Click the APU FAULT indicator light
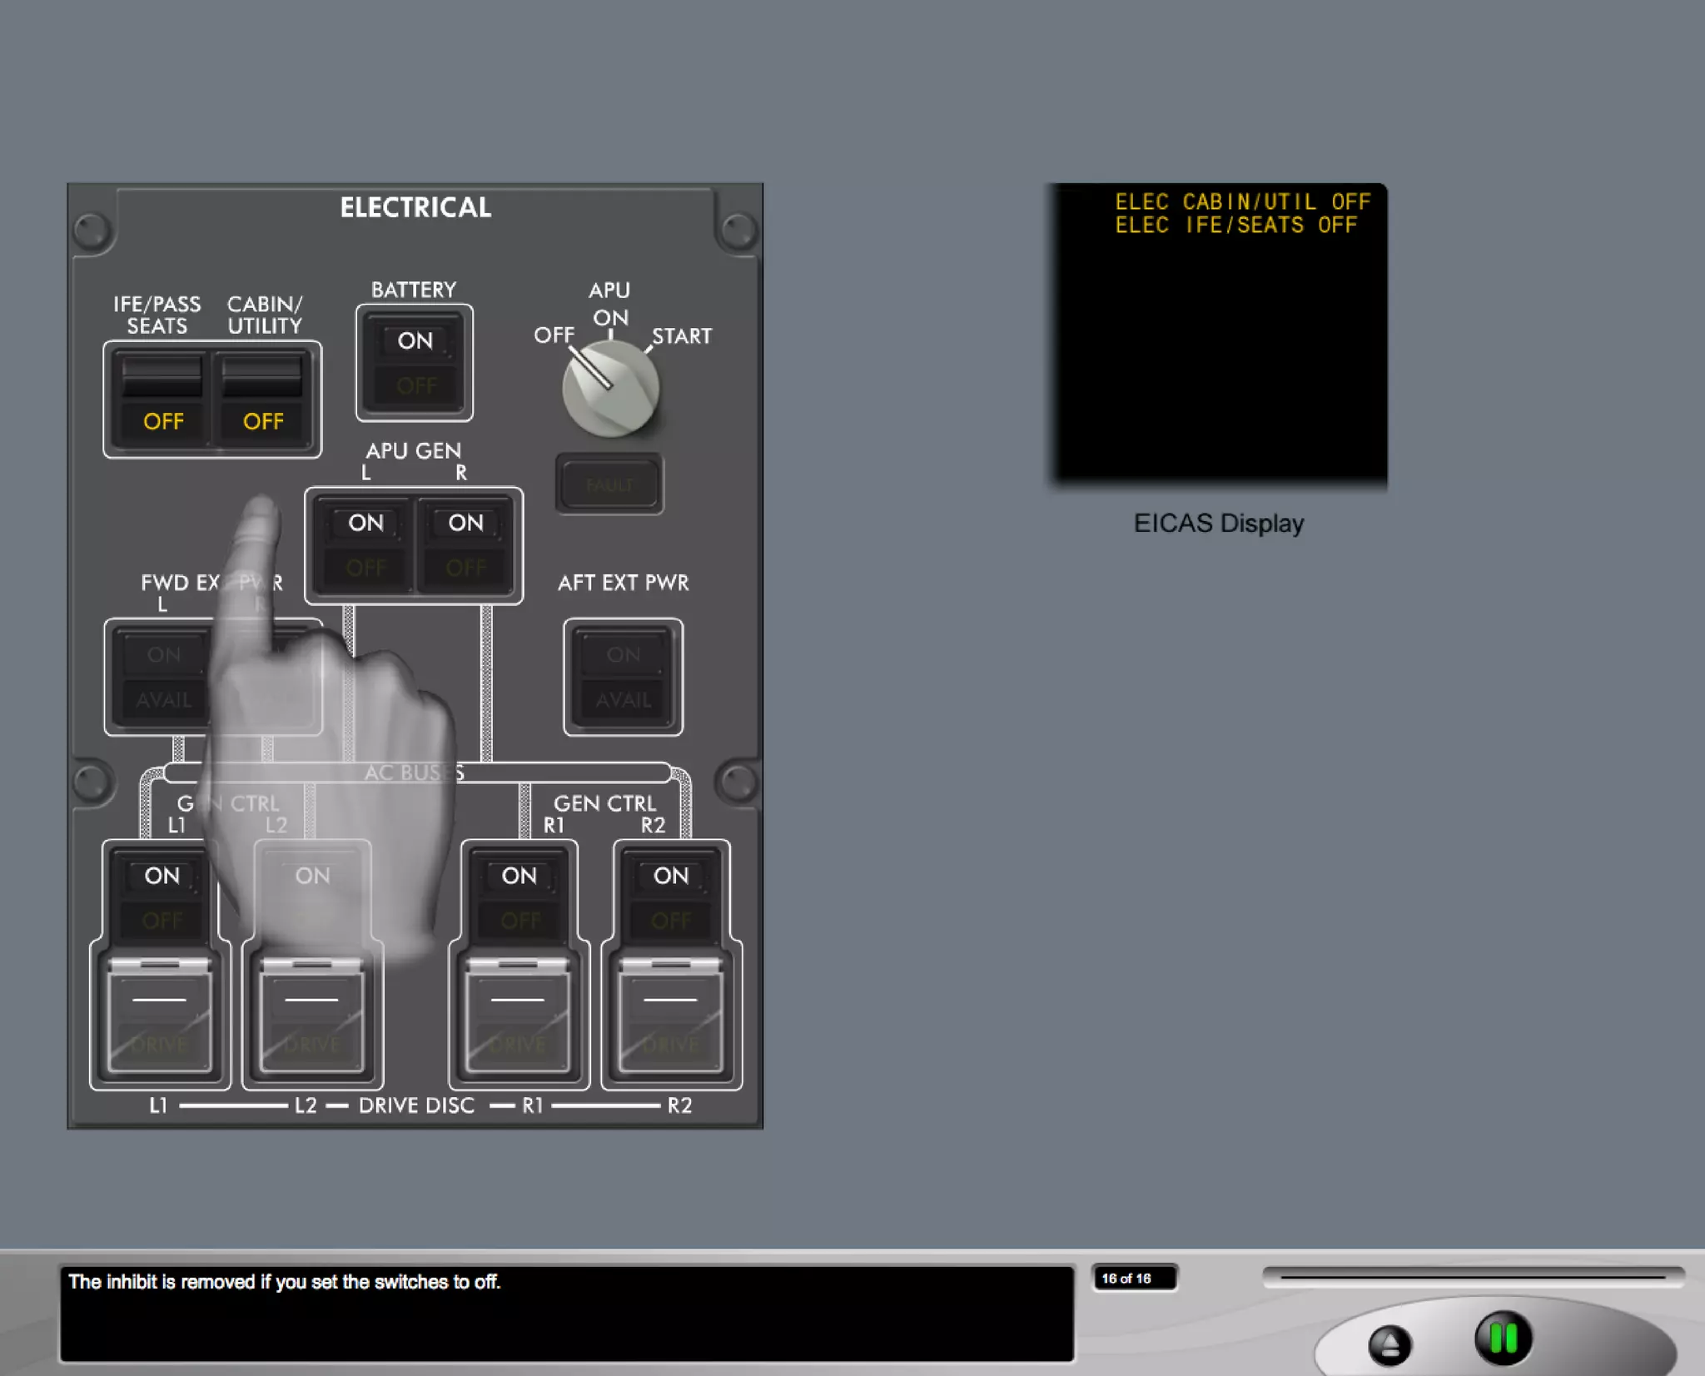1705x1376 pixels. coord(609,484)
